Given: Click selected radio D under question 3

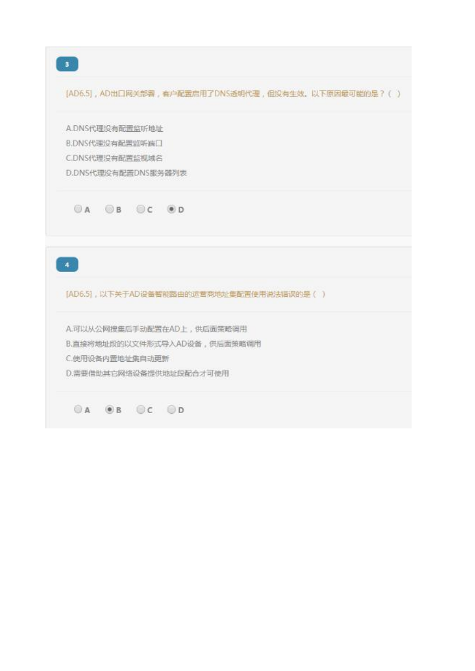Looking at the screenshot, I should tap(172, 209).
